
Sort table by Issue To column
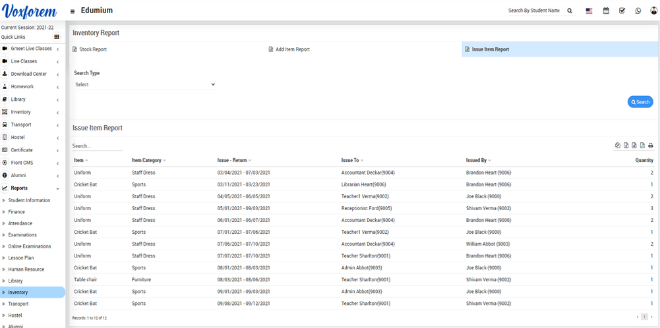point(352,161)
